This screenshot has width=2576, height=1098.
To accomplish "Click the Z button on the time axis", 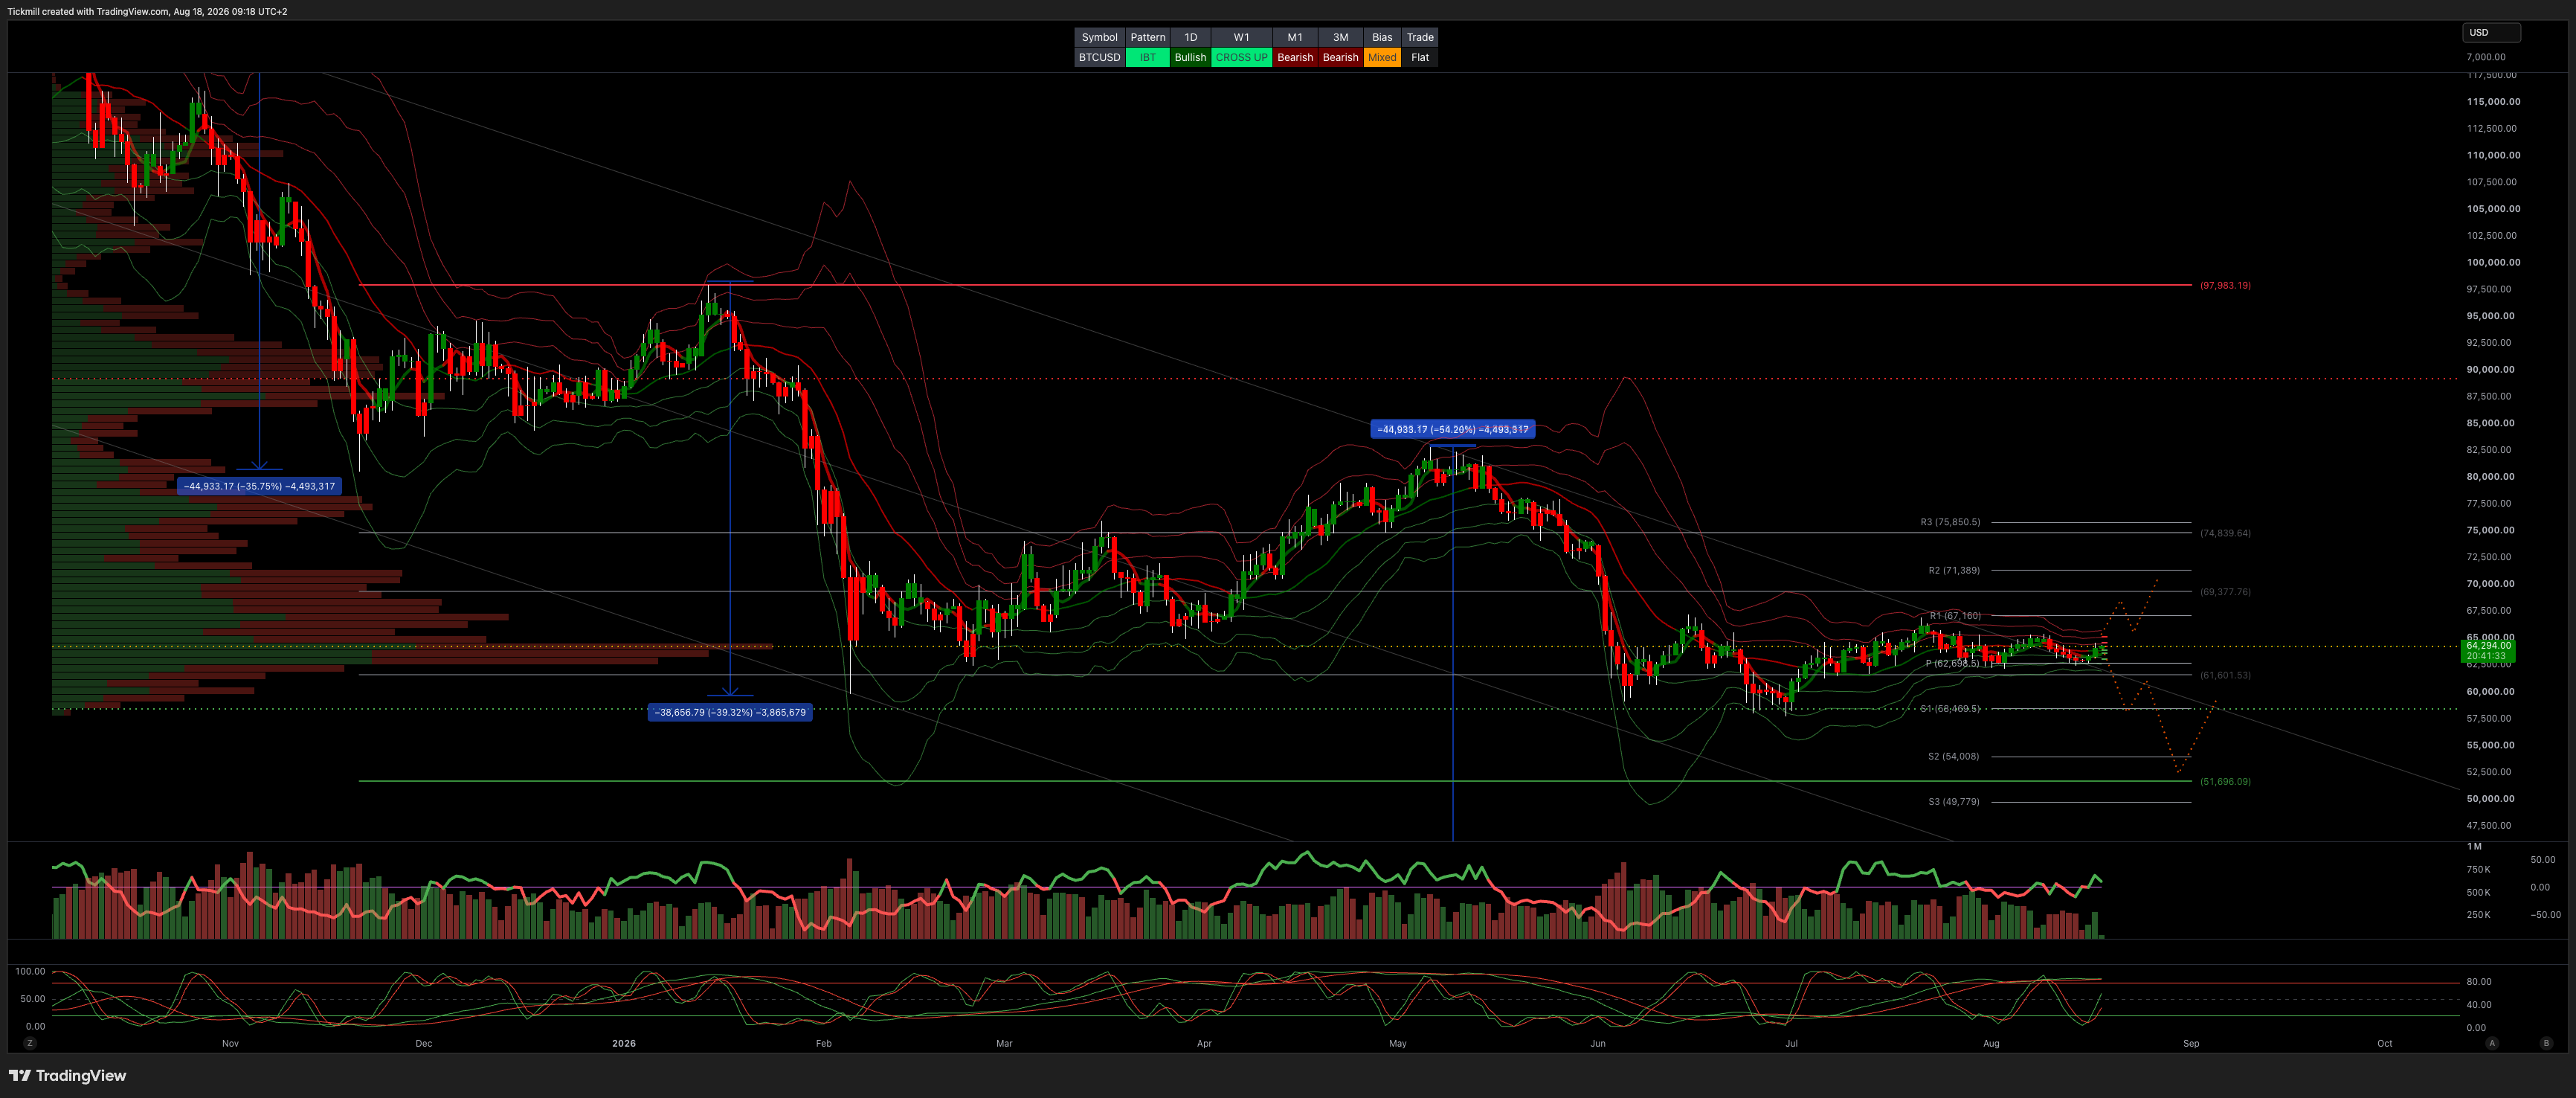I will pos(30,1043).
